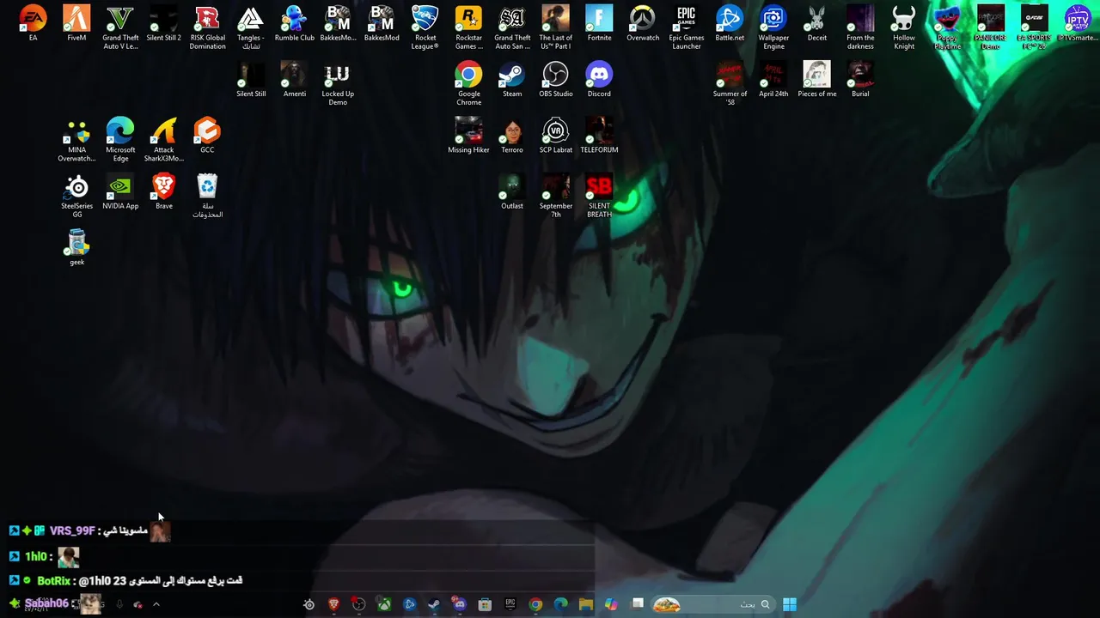This screenshot has height=618, width=1100.
Task: Open Xbox app from the taskbar
Action: point(384,604)
